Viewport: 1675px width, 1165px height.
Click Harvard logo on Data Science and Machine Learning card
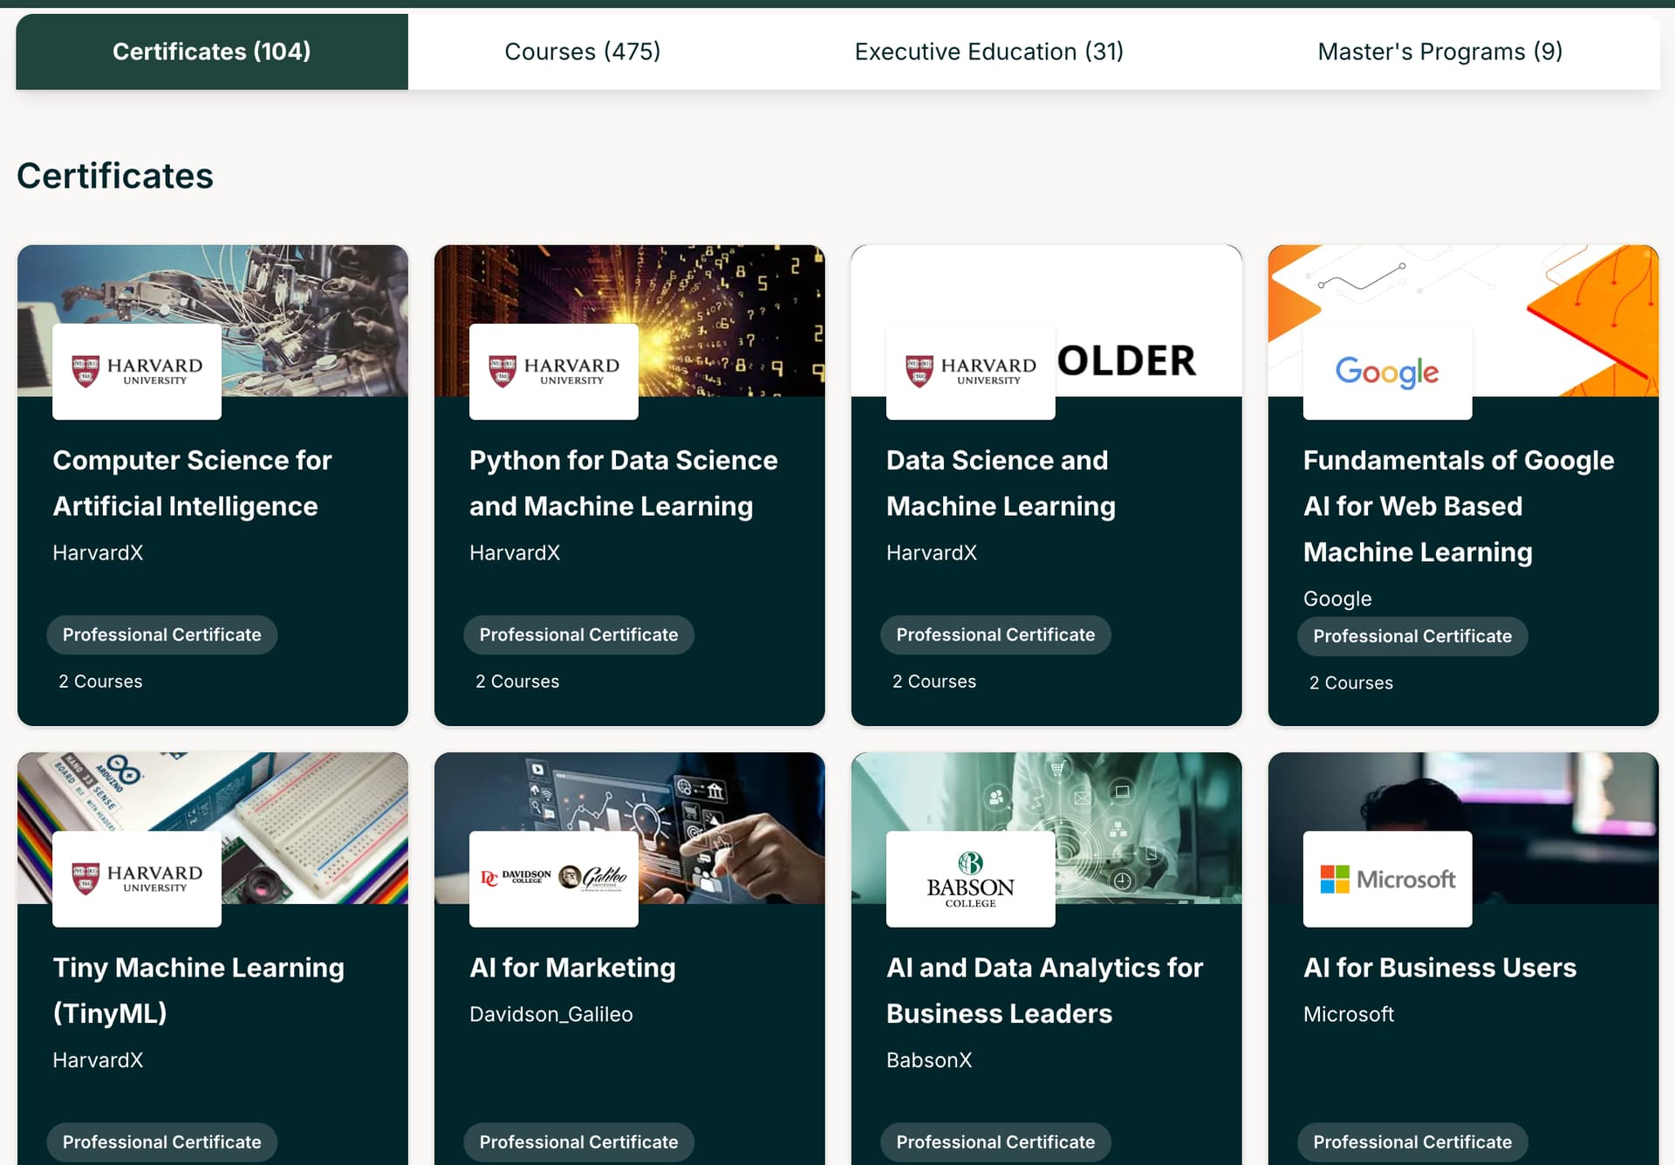pos(971,372)
